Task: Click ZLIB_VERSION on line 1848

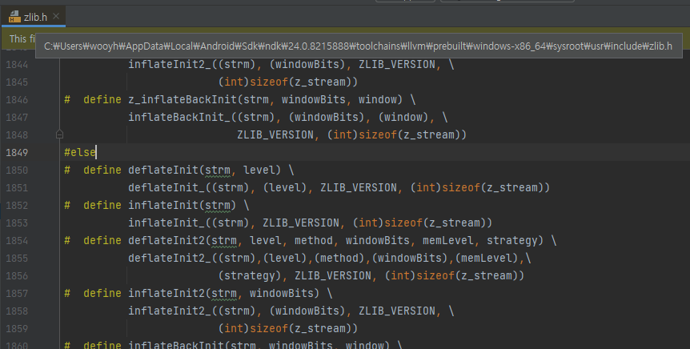Action: coord(275,134)
